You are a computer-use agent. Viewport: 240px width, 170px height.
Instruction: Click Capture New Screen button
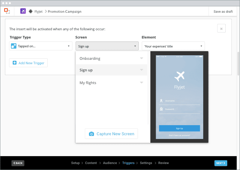111,134
